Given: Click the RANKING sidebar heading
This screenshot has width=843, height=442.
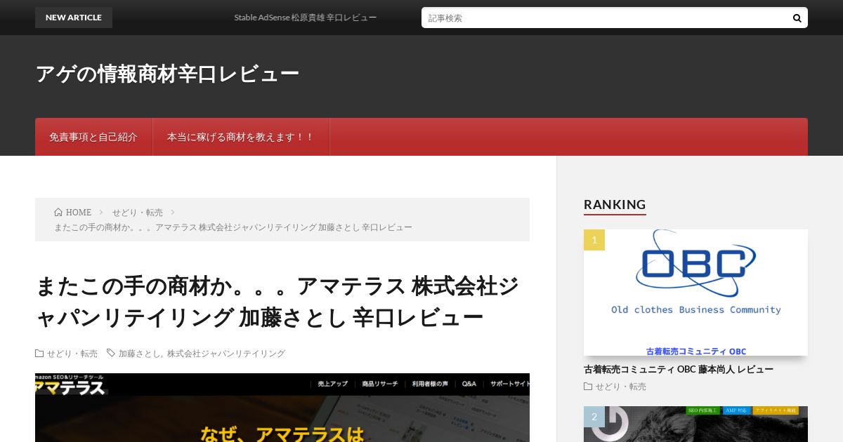Looking at the screenshot, I should coord(615,205).
